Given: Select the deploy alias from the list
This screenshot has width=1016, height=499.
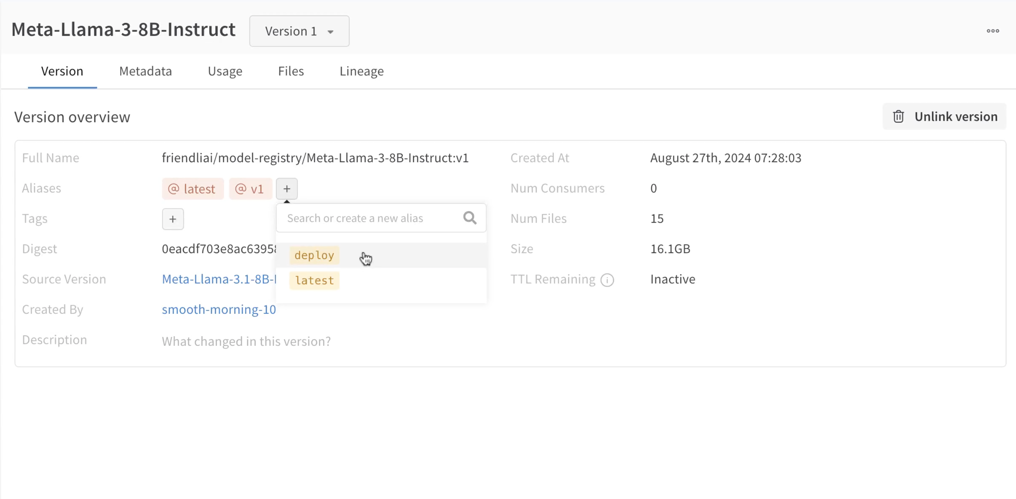Looking at the screenshot, I should (x=314, y=255).
